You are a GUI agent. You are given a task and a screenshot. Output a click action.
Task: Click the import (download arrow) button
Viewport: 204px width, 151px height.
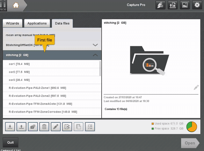[x=10, y=127]
